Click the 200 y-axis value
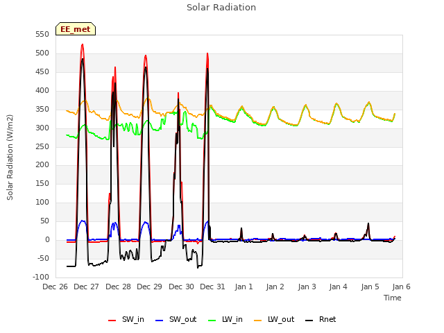This screenshot has width=444, height=333. (x=42, y=165)
